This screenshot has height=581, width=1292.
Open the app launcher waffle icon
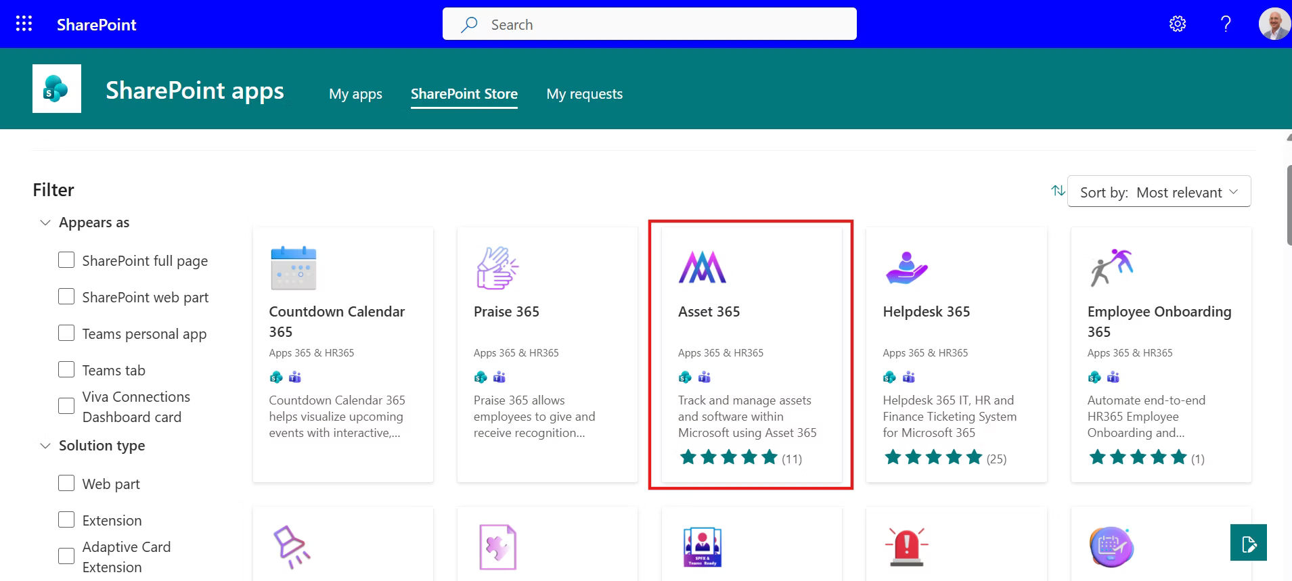pos(24,24)
